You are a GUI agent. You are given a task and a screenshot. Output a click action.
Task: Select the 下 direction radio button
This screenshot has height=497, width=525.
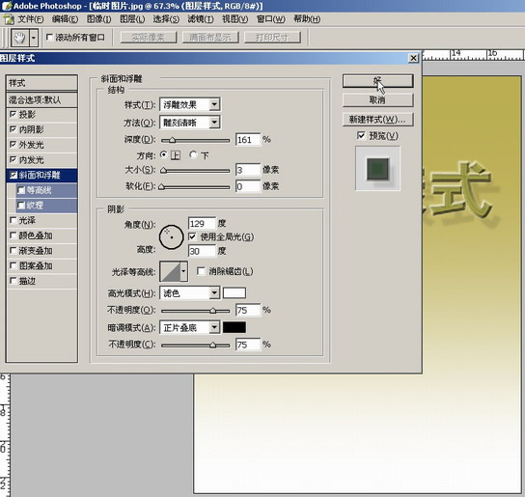tap(193, 154)
